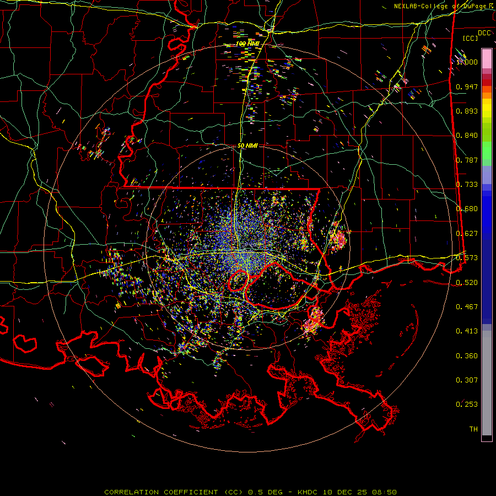Click the 0.413 legend value
496x496 pixels.
click(467, 331)
